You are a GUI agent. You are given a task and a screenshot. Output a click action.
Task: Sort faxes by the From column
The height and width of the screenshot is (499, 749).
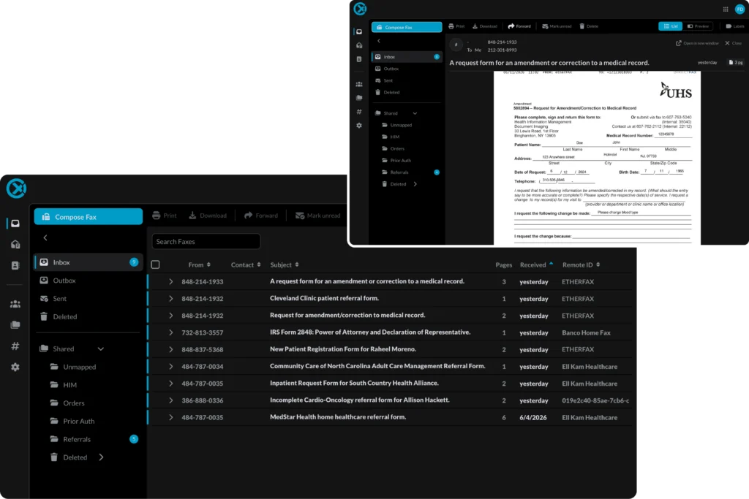[199, 264]
